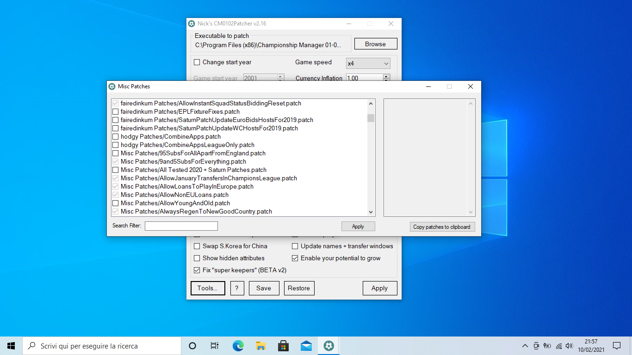Select the AllowInstantSquadStatusBiddingReset.patch row
Viewport: 632px width, 355px height.
(x=239, y=103)
